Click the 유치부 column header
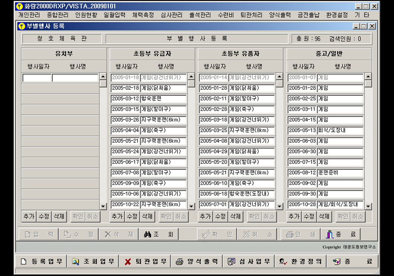394x276 pixels. coord(64,54)
